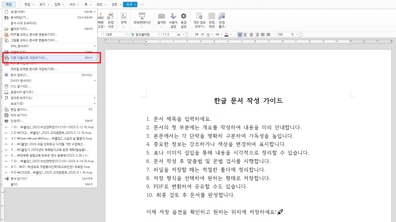The height and width of the screenshot is (222, 396).
Task: Open recent file 3 스승의 날 활동지.hwp
Action: 50,138
